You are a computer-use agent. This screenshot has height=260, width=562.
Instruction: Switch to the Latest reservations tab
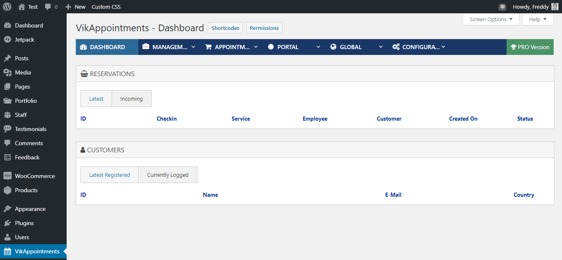(96, 99)
